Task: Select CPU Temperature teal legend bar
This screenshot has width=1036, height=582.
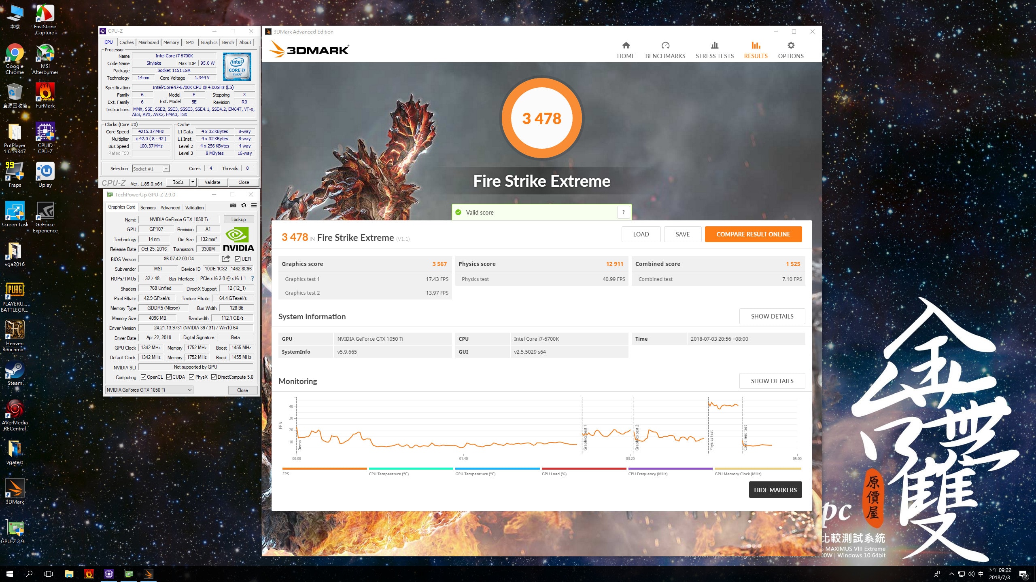Action: coord(411,469)
